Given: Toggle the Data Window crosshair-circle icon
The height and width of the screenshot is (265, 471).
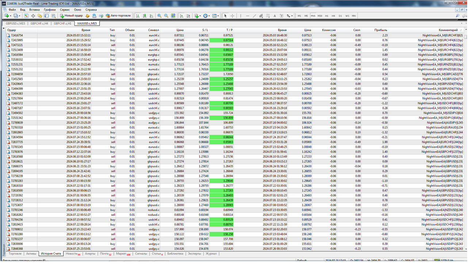Looking at the screenshot, I should coord(33,16).
